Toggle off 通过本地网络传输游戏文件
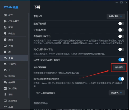Viewport: 129px width, 110px height. pyautogui.click(x=121, y=79)
